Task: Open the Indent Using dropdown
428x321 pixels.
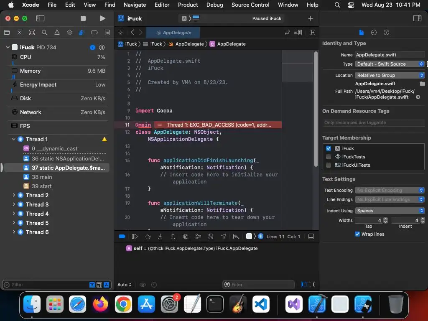Action: pyautogui.click(x=390, y=211)
